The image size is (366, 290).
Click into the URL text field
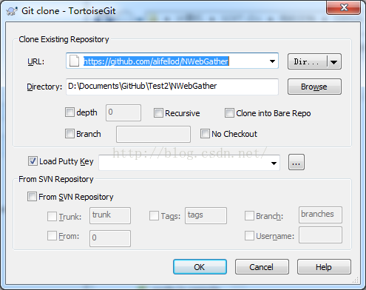click(172, 61)
